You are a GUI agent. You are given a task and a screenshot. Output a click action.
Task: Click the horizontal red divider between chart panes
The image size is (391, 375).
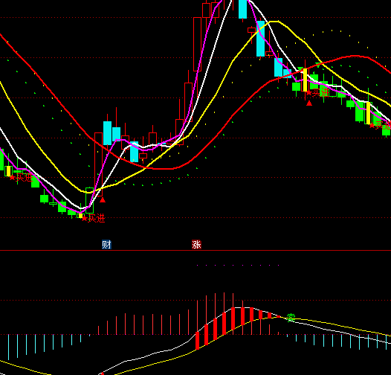tap(195, 250)
